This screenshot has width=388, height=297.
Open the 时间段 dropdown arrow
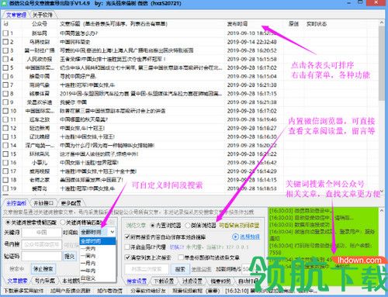[x=113, y=232]
